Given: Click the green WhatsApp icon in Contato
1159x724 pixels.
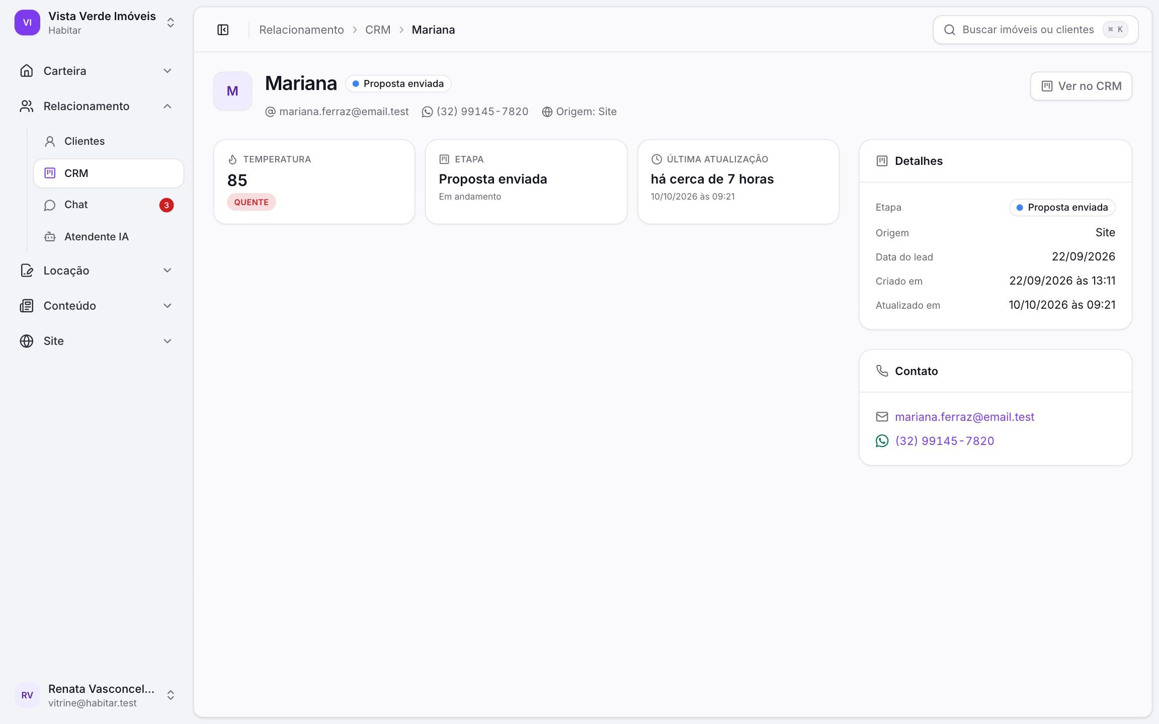Looking at the screenshot, I should [x=882, y=441].
